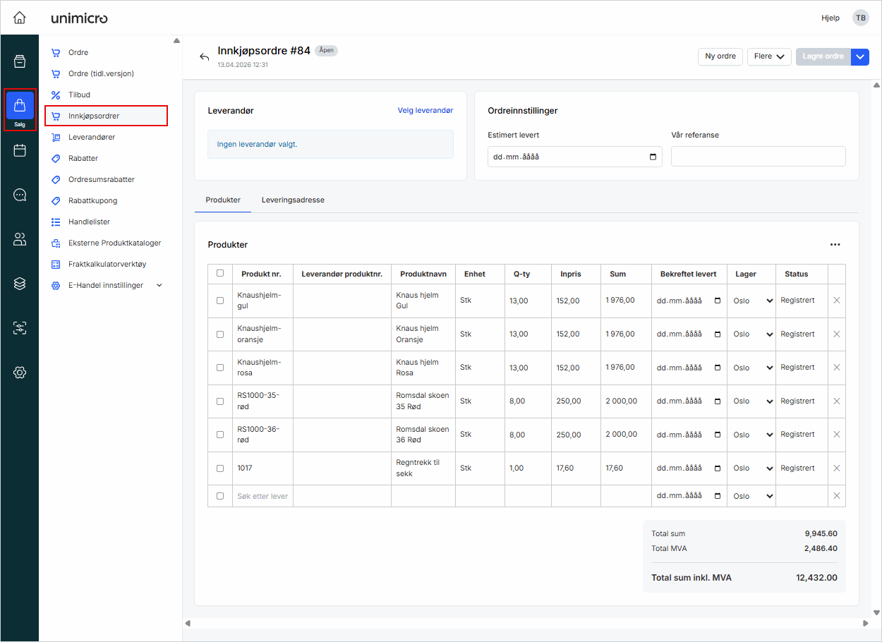Click the Ny ordre button
Image resolution: width=882 pixels, height=642 pixels.
click(x=720, y=56)
